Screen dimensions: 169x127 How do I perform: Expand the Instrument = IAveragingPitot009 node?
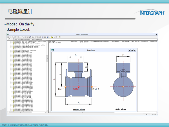11,53
